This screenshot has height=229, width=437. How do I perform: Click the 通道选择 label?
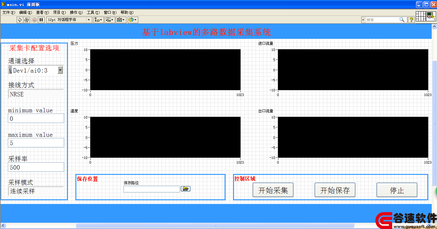click(21, 61)
